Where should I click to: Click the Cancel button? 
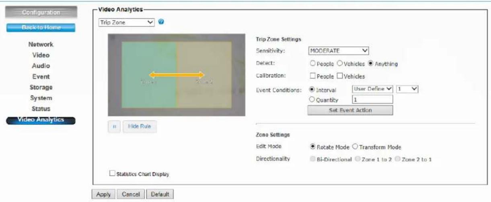point(130,194)
